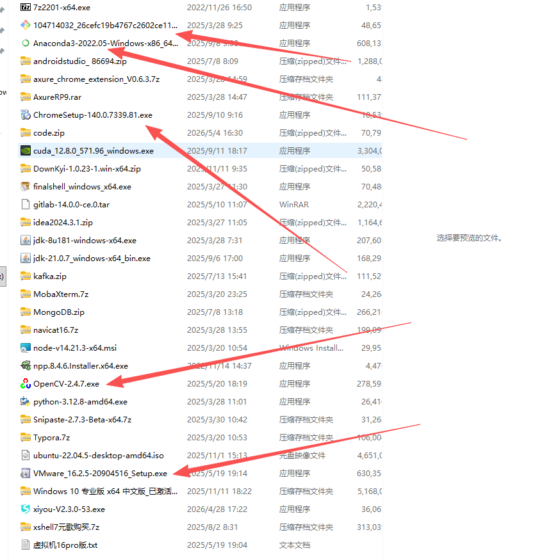This screenshot has height=560, width=533.
Task: Click the date 2026/5/4 16:30 of code.zip
Action: 215,133
